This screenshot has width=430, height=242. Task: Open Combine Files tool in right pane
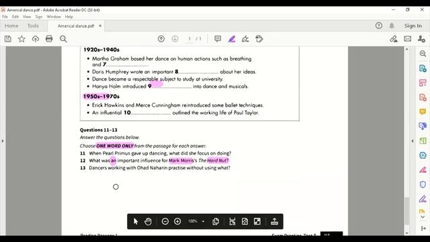[x=423, y=126]
